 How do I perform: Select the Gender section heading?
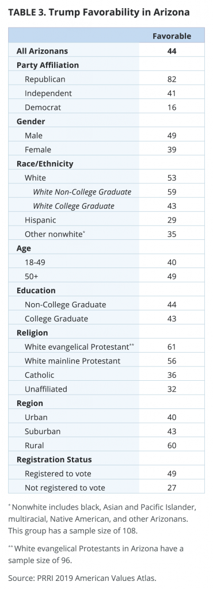click(31, 121)
